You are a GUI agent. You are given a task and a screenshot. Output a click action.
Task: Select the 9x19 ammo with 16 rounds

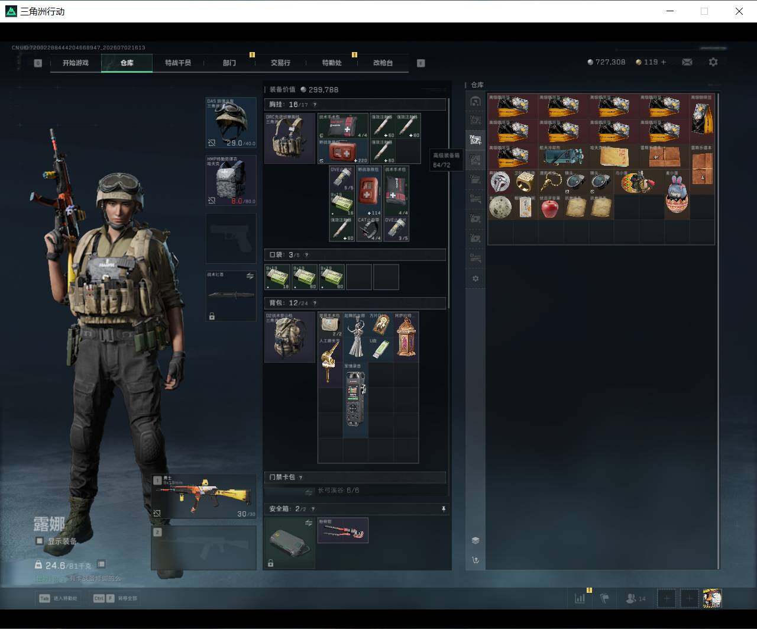point(342,204)
